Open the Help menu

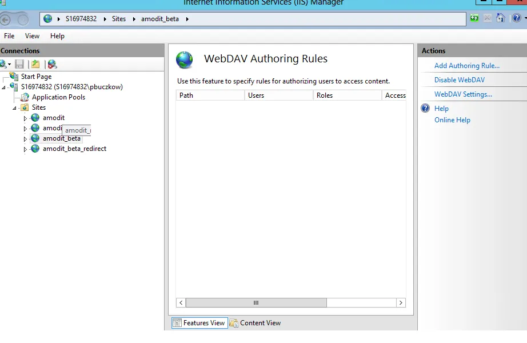pyautogui.click(x=57, y=36)
